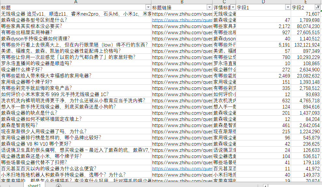The image size is (322, 187).
Task: Select title cell 有哪些能给人带来极大幸福感的家用电器?
Action: pyautogui.click(x=76, y=76)
